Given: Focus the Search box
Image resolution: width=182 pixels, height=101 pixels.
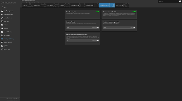Looking at the screenshot, I should (x=168, y=1).
